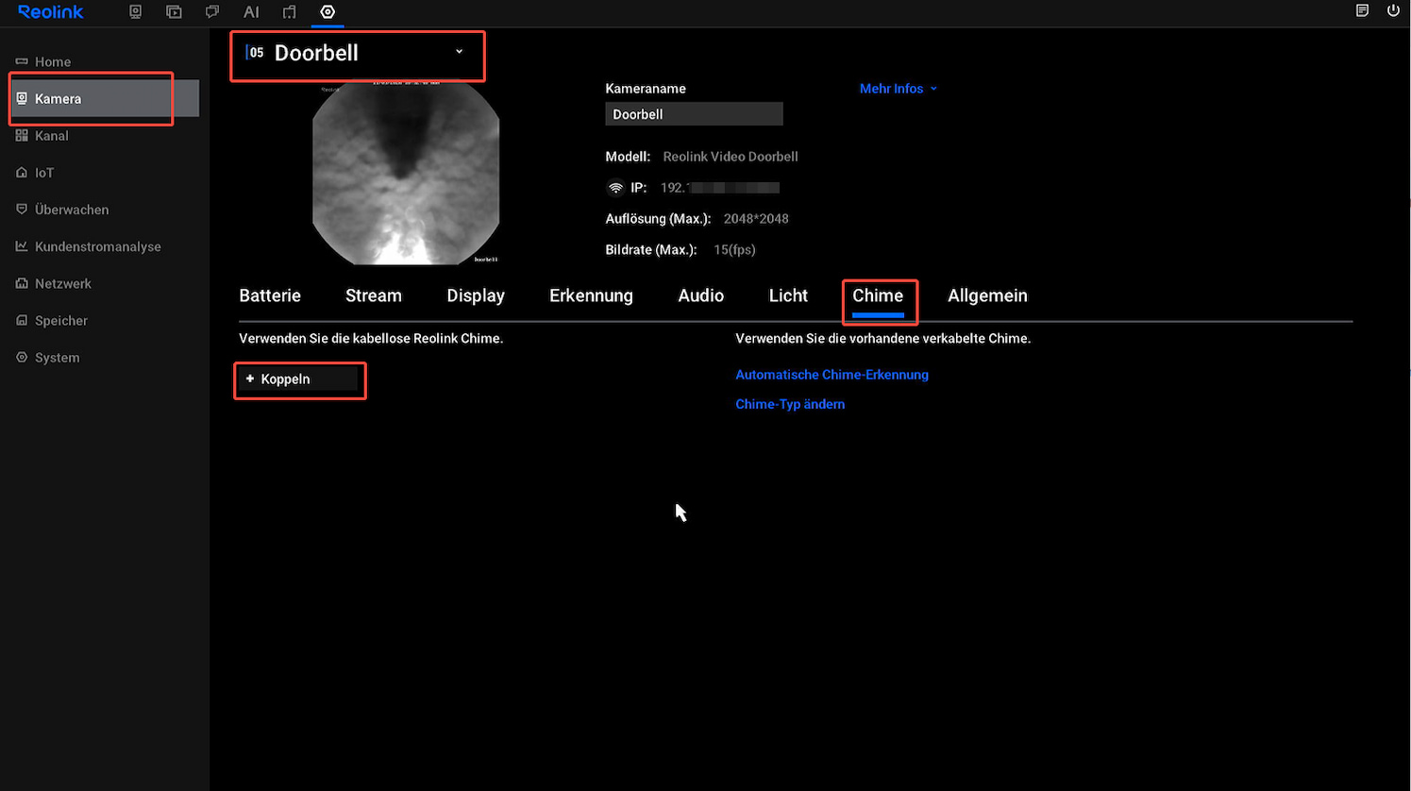Click Chime-Typ ändern link
Screen dimensions: 1411x791
tap(790, 404)
